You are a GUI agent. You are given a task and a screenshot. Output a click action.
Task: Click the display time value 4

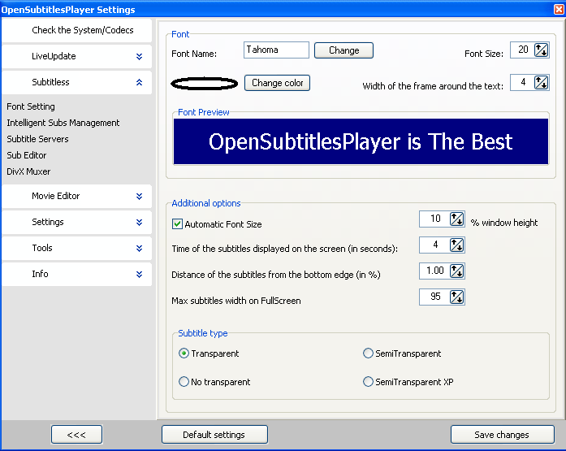435,245
